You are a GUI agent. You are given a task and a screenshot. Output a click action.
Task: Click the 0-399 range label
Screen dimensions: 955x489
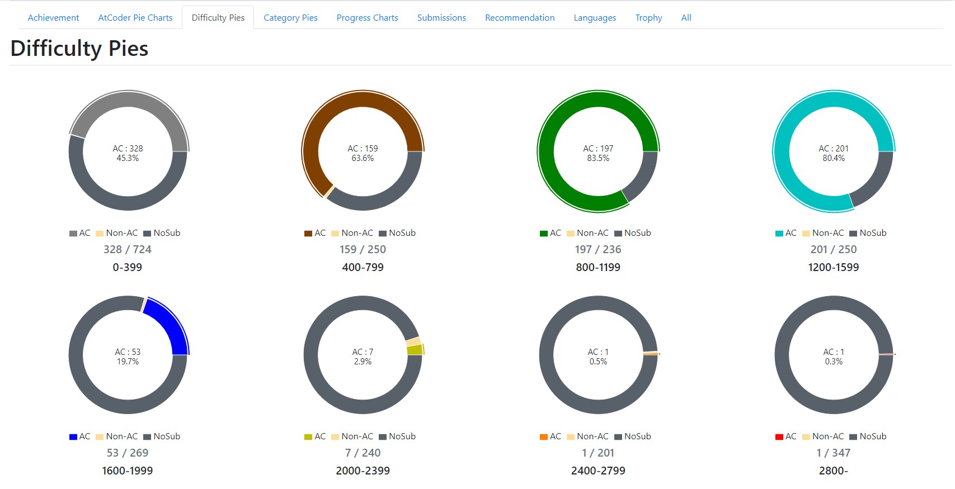[x=128, y=268]
